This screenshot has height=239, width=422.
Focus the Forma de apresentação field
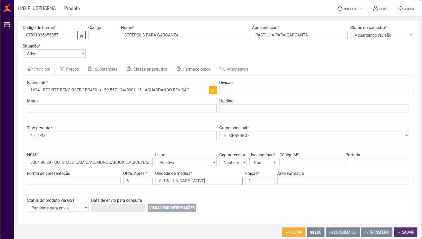click(74, 181)
